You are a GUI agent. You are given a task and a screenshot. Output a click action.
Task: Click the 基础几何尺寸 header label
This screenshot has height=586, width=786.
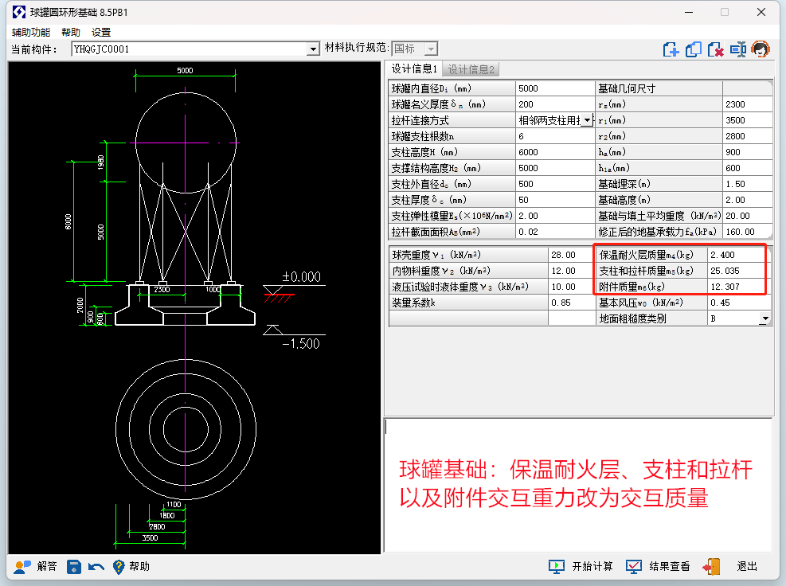coord(627,88)
